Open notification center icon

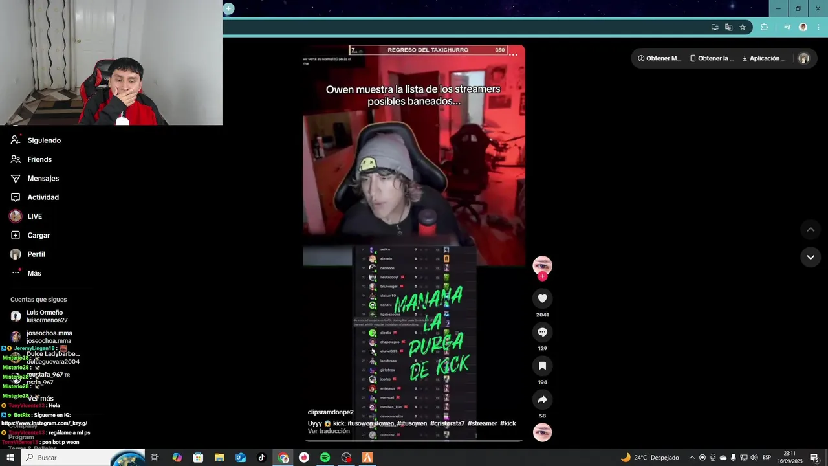(814, 458)
